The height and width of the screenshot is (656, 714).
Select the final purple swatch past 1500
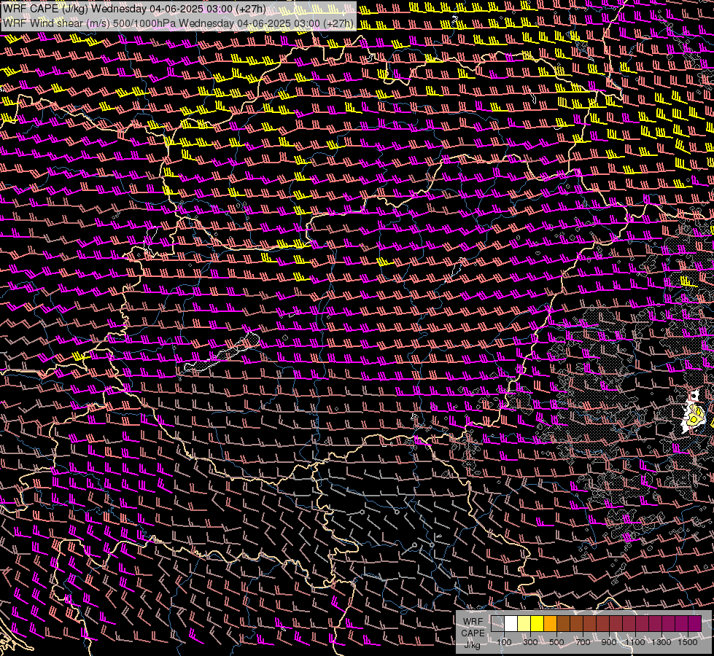click(694, 624)
